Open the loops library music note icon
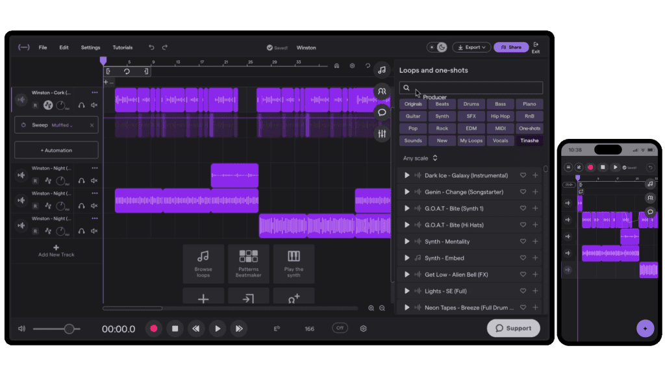 click(x=382, y=70)
